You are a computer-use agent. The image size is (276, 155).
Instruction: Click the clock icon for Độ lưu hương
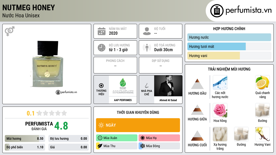102,48
